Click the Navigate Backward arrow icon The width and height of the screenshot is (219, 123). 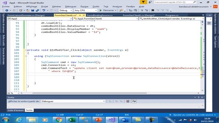(7, 10)
